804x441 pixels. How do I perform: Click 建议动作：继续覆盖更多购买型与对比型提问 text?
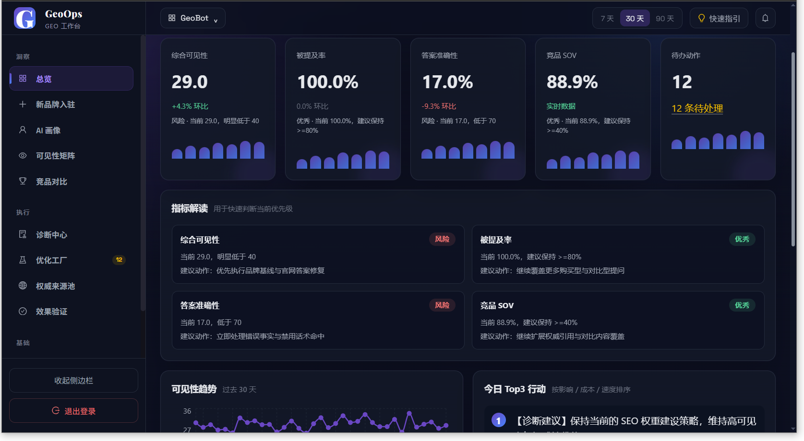pyautogui.click(x=552, y=271)
